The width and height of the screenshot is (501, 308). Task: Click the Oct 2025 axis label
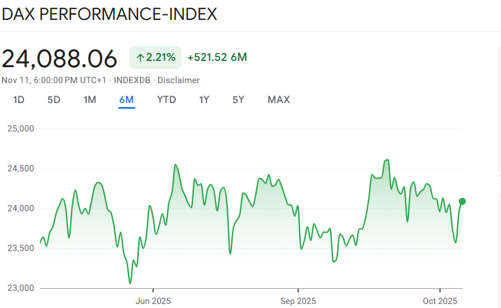click(x=440, y=301)
